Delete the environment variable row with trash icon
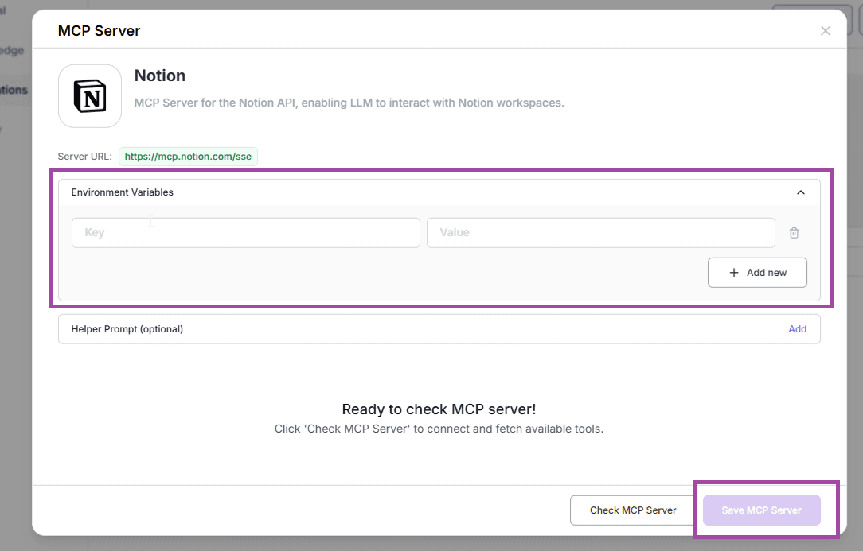The height and width of the screenshot is (551, 863). [794, 233]
